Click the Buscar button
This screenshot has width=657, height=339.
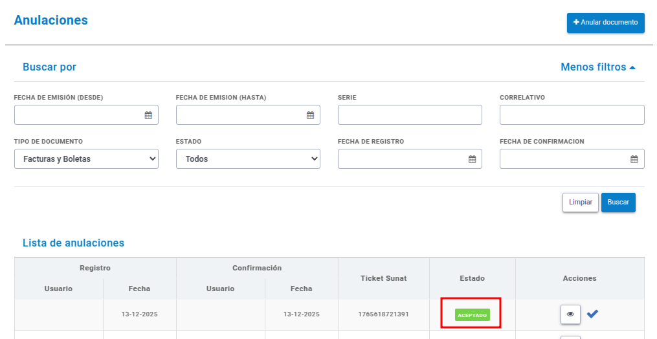click(x=618, y=202)
